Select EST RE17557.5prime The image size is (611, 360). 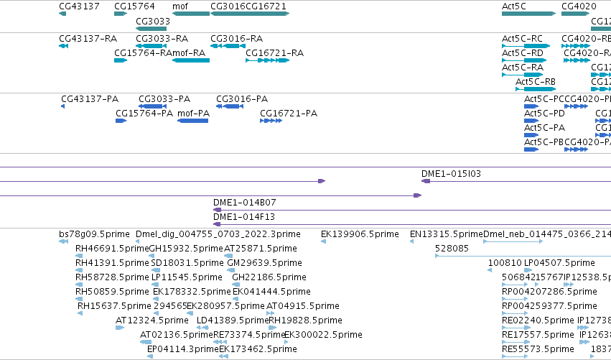tap(517, 343)
